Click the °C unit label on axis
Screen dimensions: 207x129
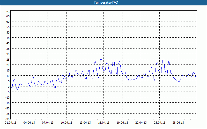[x=8, y=12]
